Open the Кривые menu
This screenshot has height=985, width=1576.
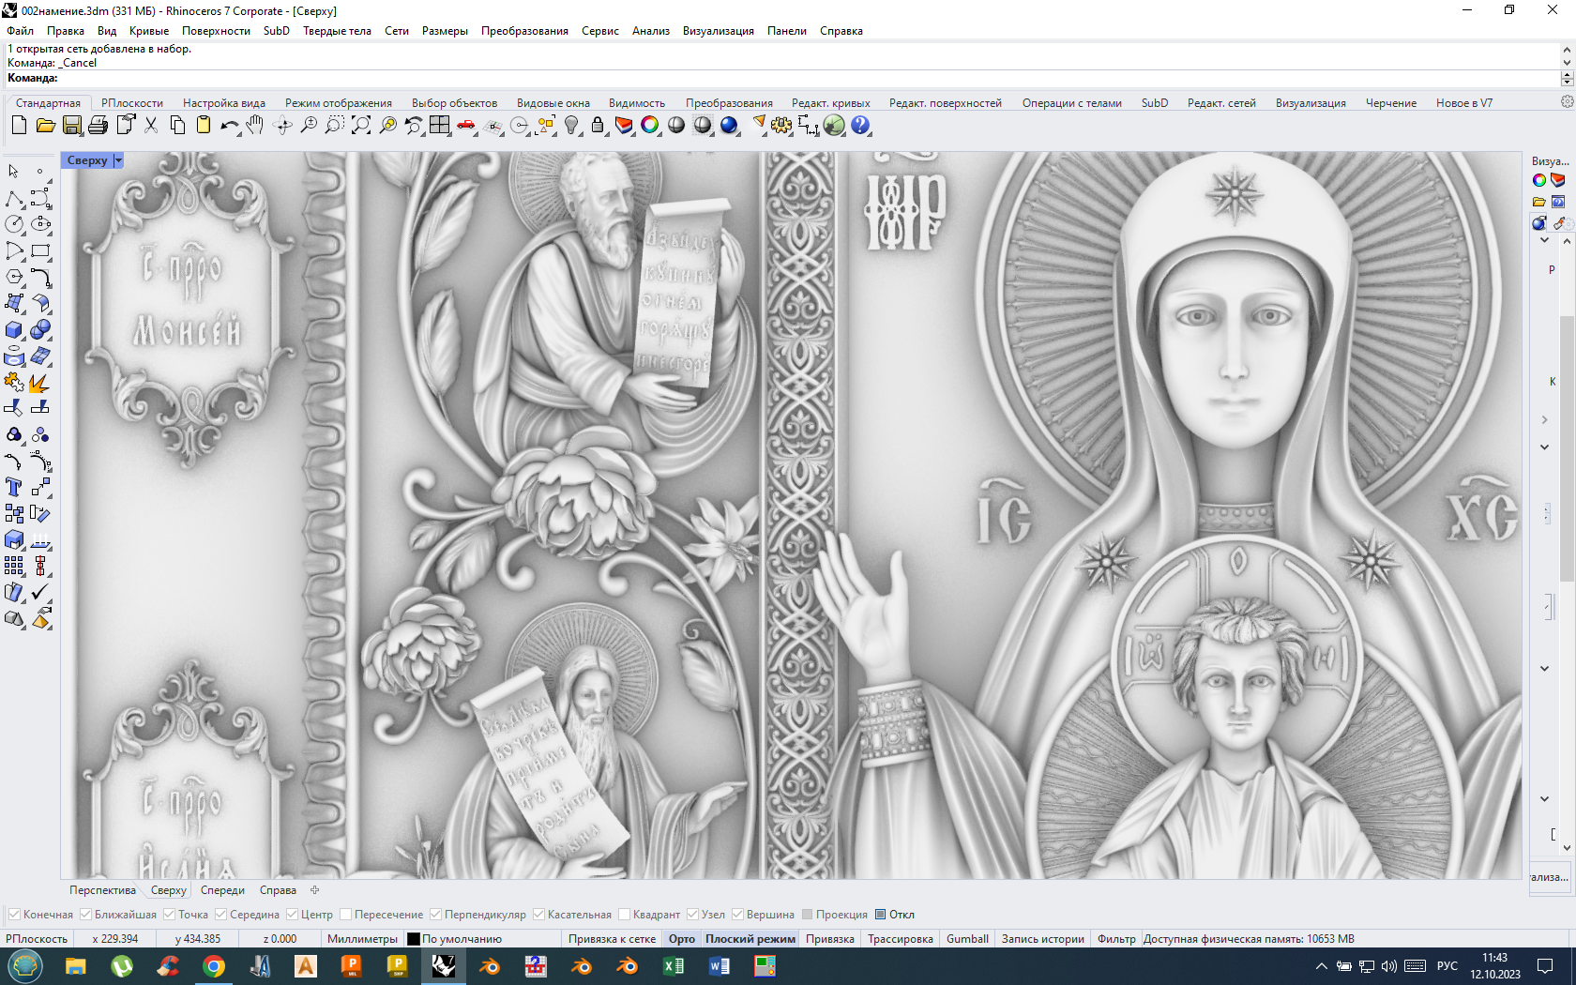(x=149, y=31)
